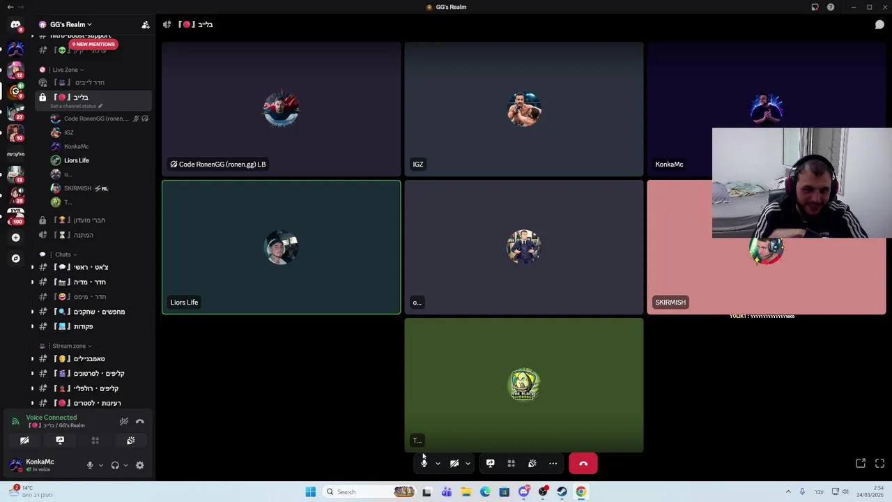Mute microphone in the user panel
Screen dimensions: 892x502
[x=89, y=465]
